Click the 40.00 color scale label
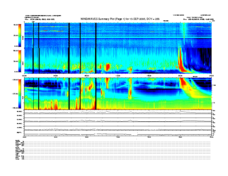 point(16,25)
